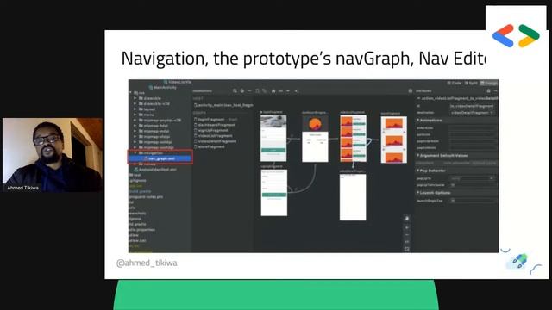Collapse the res folder
552x310 pixels.
pyautogui.click(x=130, y=93)
